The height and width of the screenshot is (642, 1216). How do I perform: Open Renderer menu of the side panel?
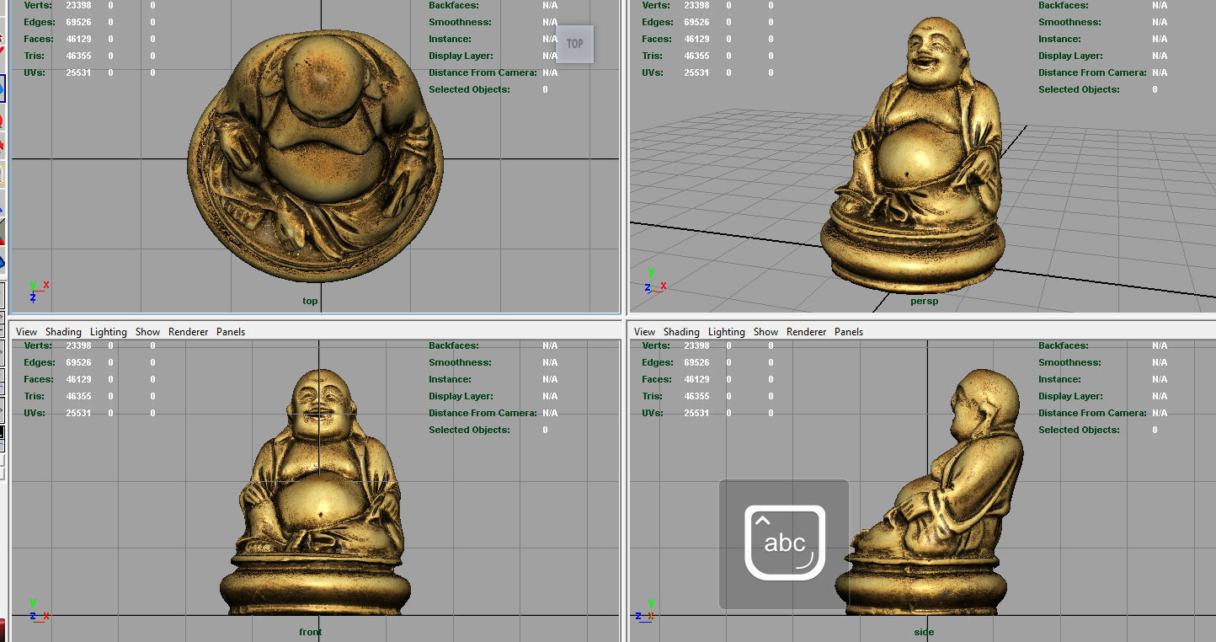click(806, 332)
